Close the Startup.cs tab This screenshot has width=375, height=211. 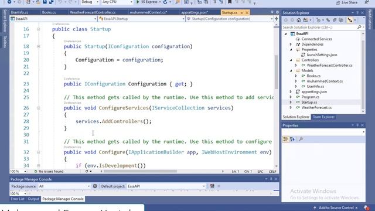[x=247, y=12]
